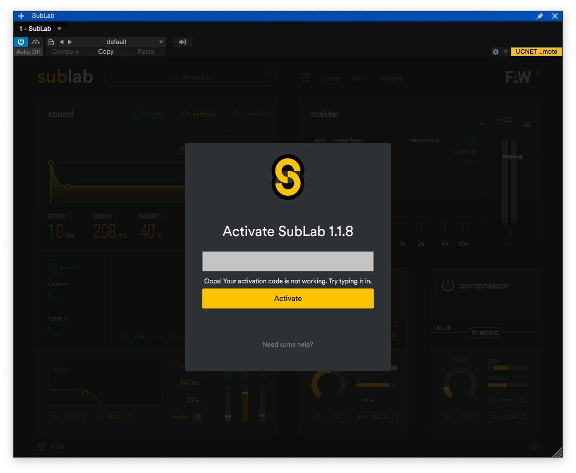Toggle the filter track keyboard icon
576x473 pixels.
click(198, 417)
